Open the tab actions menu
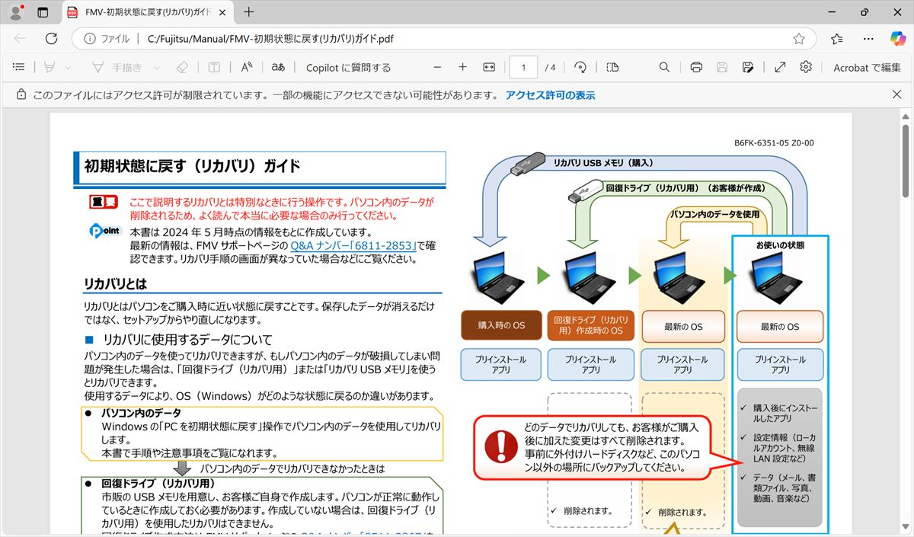 click(43, 12)
